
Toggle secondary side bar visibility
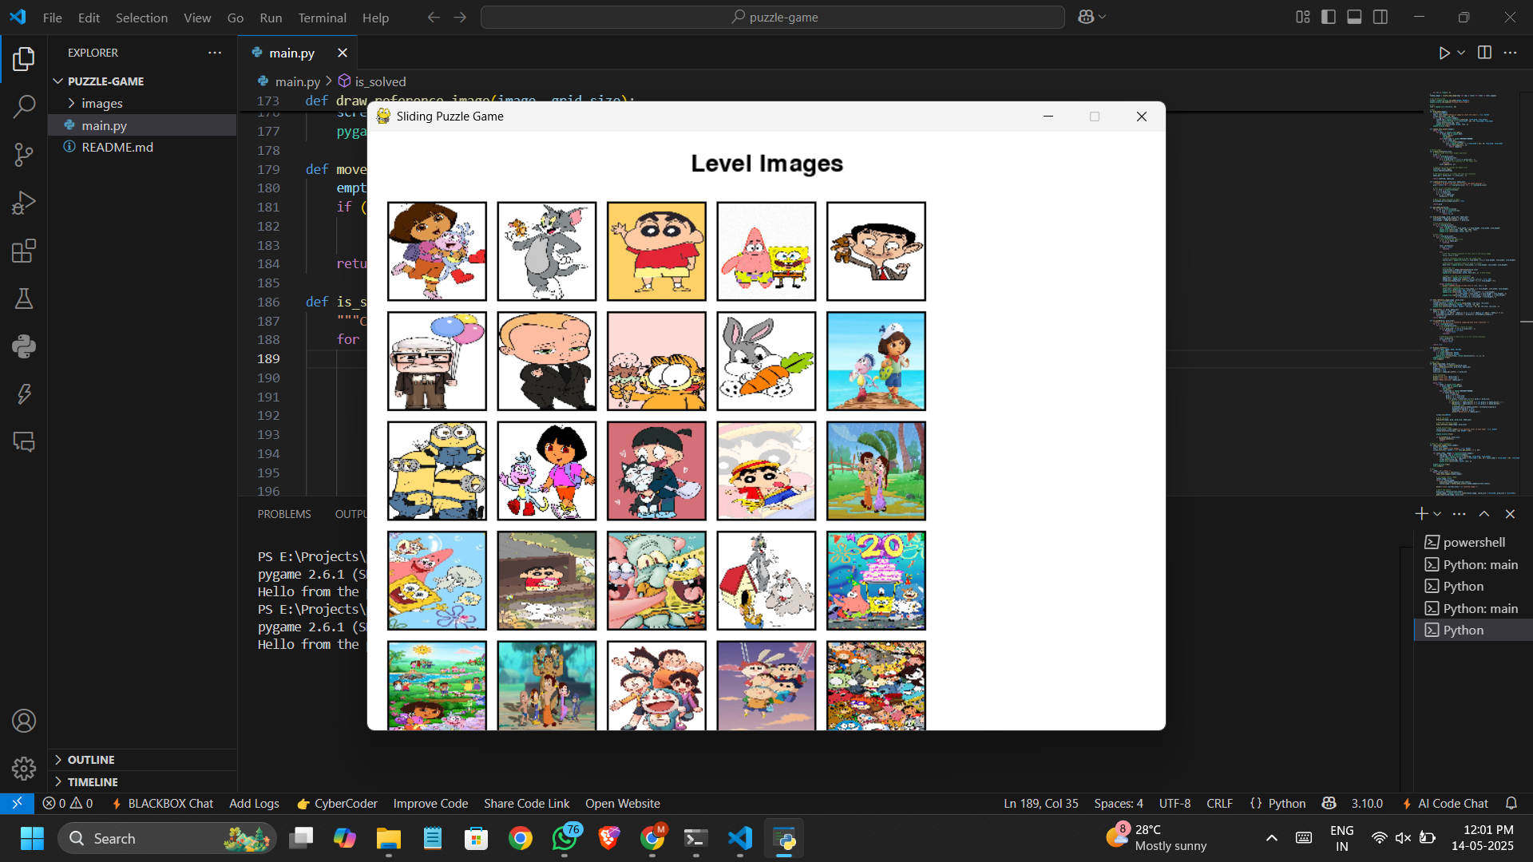pyautogui.click(x=1380, y=17)
